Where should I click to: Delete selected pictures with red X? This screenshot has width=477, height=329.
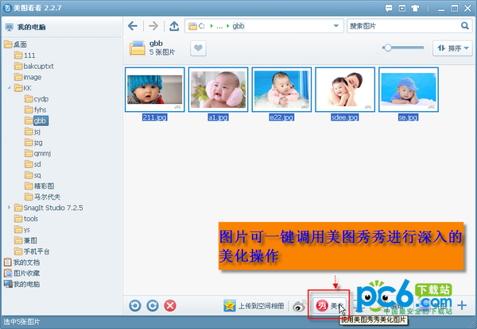click(x=169, y=305)
